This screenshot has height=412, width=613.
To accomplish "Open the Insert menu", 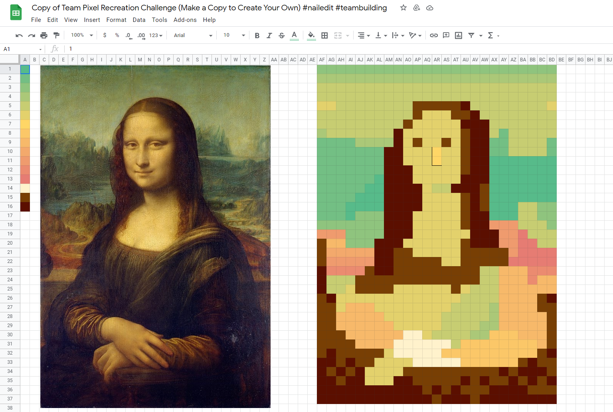I will 92,20.
